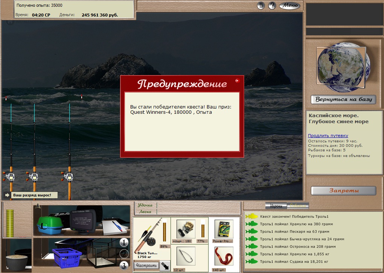Click the arrow beside Ваш разряд вырос!
384x273 pixels.
click(x=7, y=195)
